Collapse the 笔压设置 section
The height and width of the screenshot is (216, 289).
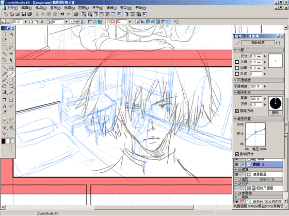click(235, 119)
